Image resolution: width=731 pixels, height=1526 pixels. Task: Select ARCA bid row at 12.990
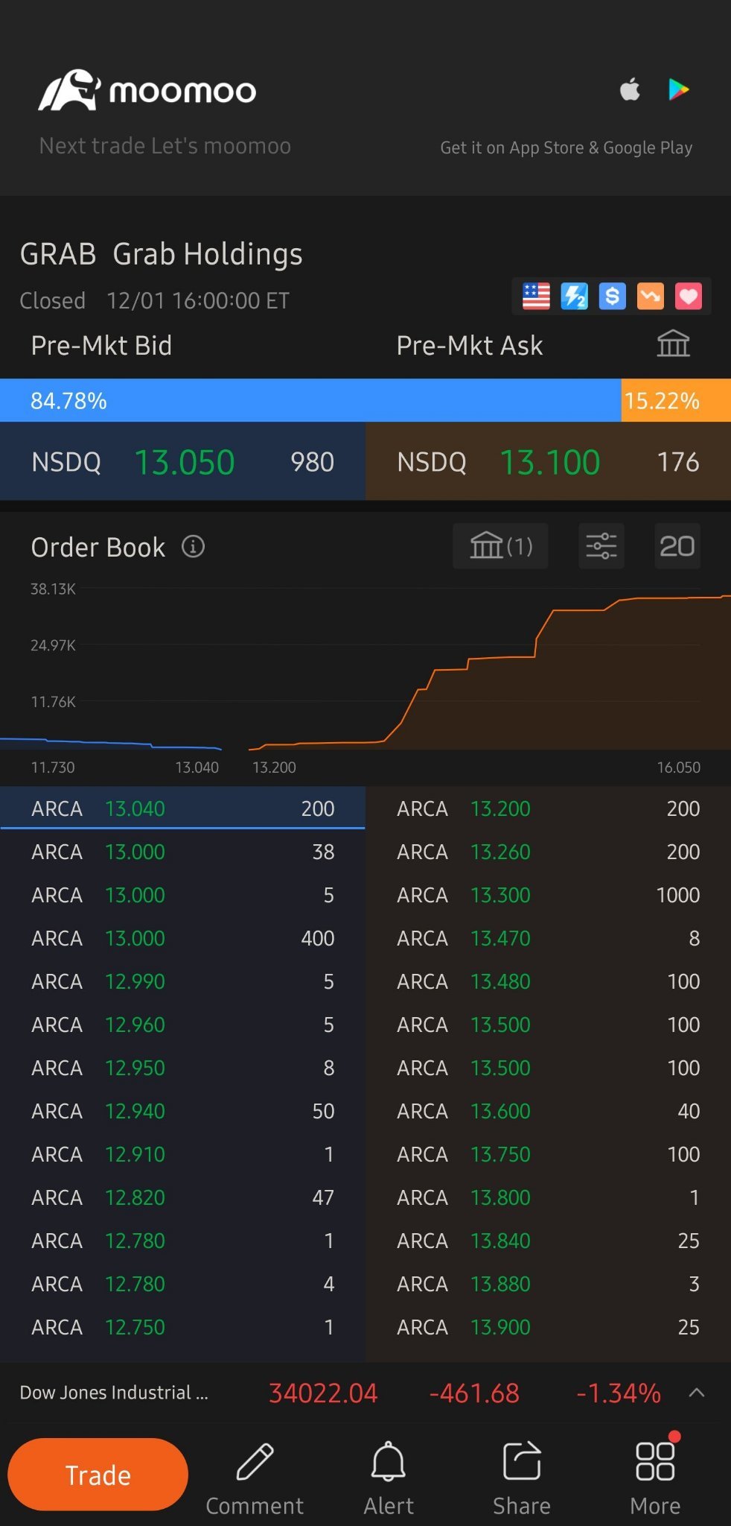pos(182,981)
